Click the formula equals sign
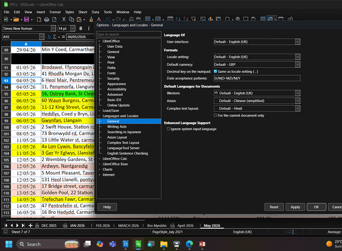342x251 pixels. 63,37
